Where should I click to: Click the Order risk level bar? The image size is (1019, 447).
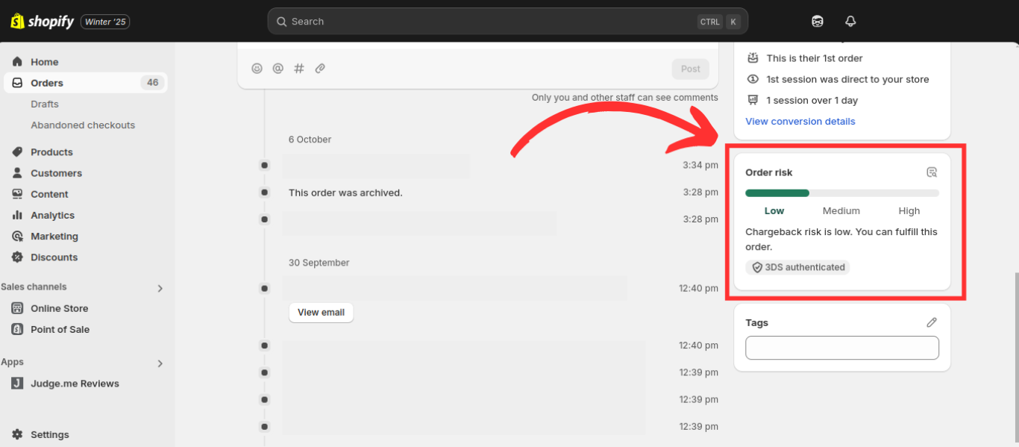point(841,193)
